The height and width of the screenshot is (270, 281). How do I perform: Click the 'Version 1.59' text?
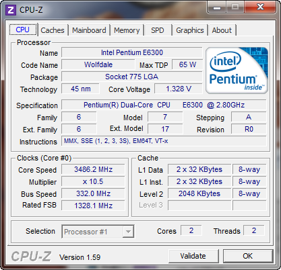coord(80,257)
